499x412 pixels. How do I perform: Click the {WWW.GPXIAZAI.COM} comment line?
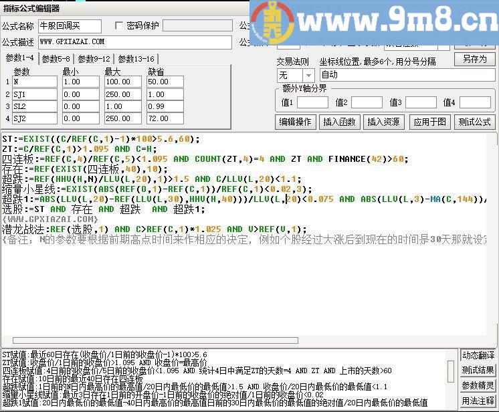tap(50, 219)
